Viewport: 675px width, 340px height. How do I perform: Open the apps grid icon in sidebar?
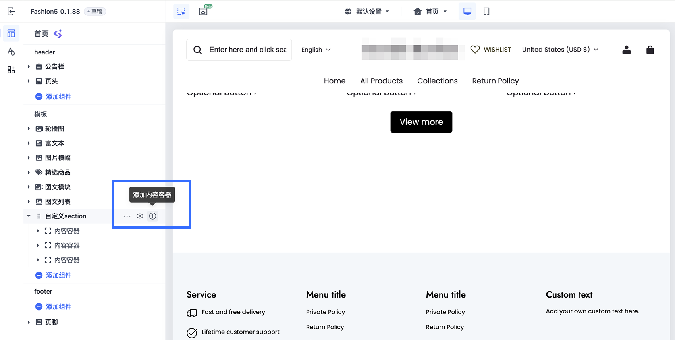click(11, 70)
